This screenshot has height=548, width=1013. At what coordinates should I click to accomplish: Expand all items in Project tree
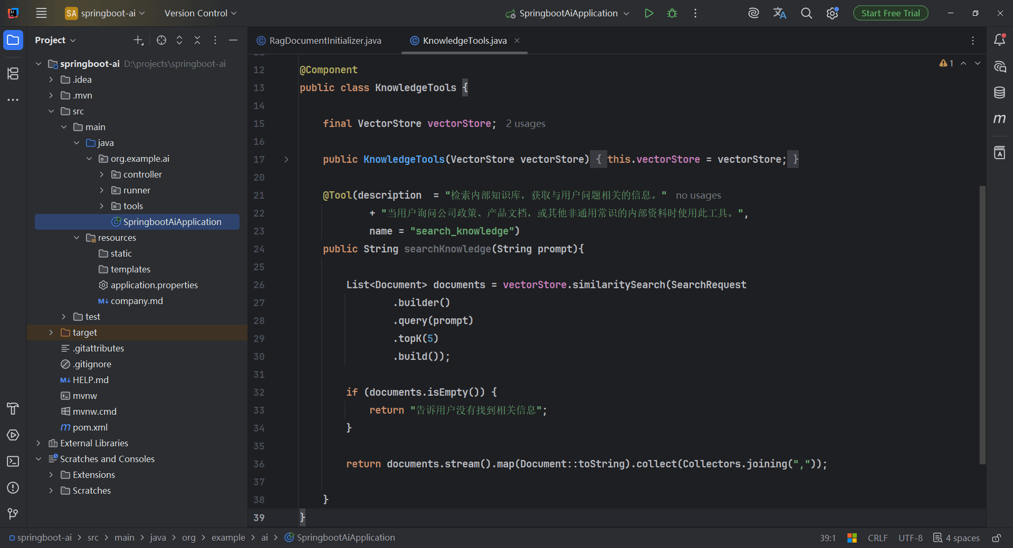click(x=179, y=40)
